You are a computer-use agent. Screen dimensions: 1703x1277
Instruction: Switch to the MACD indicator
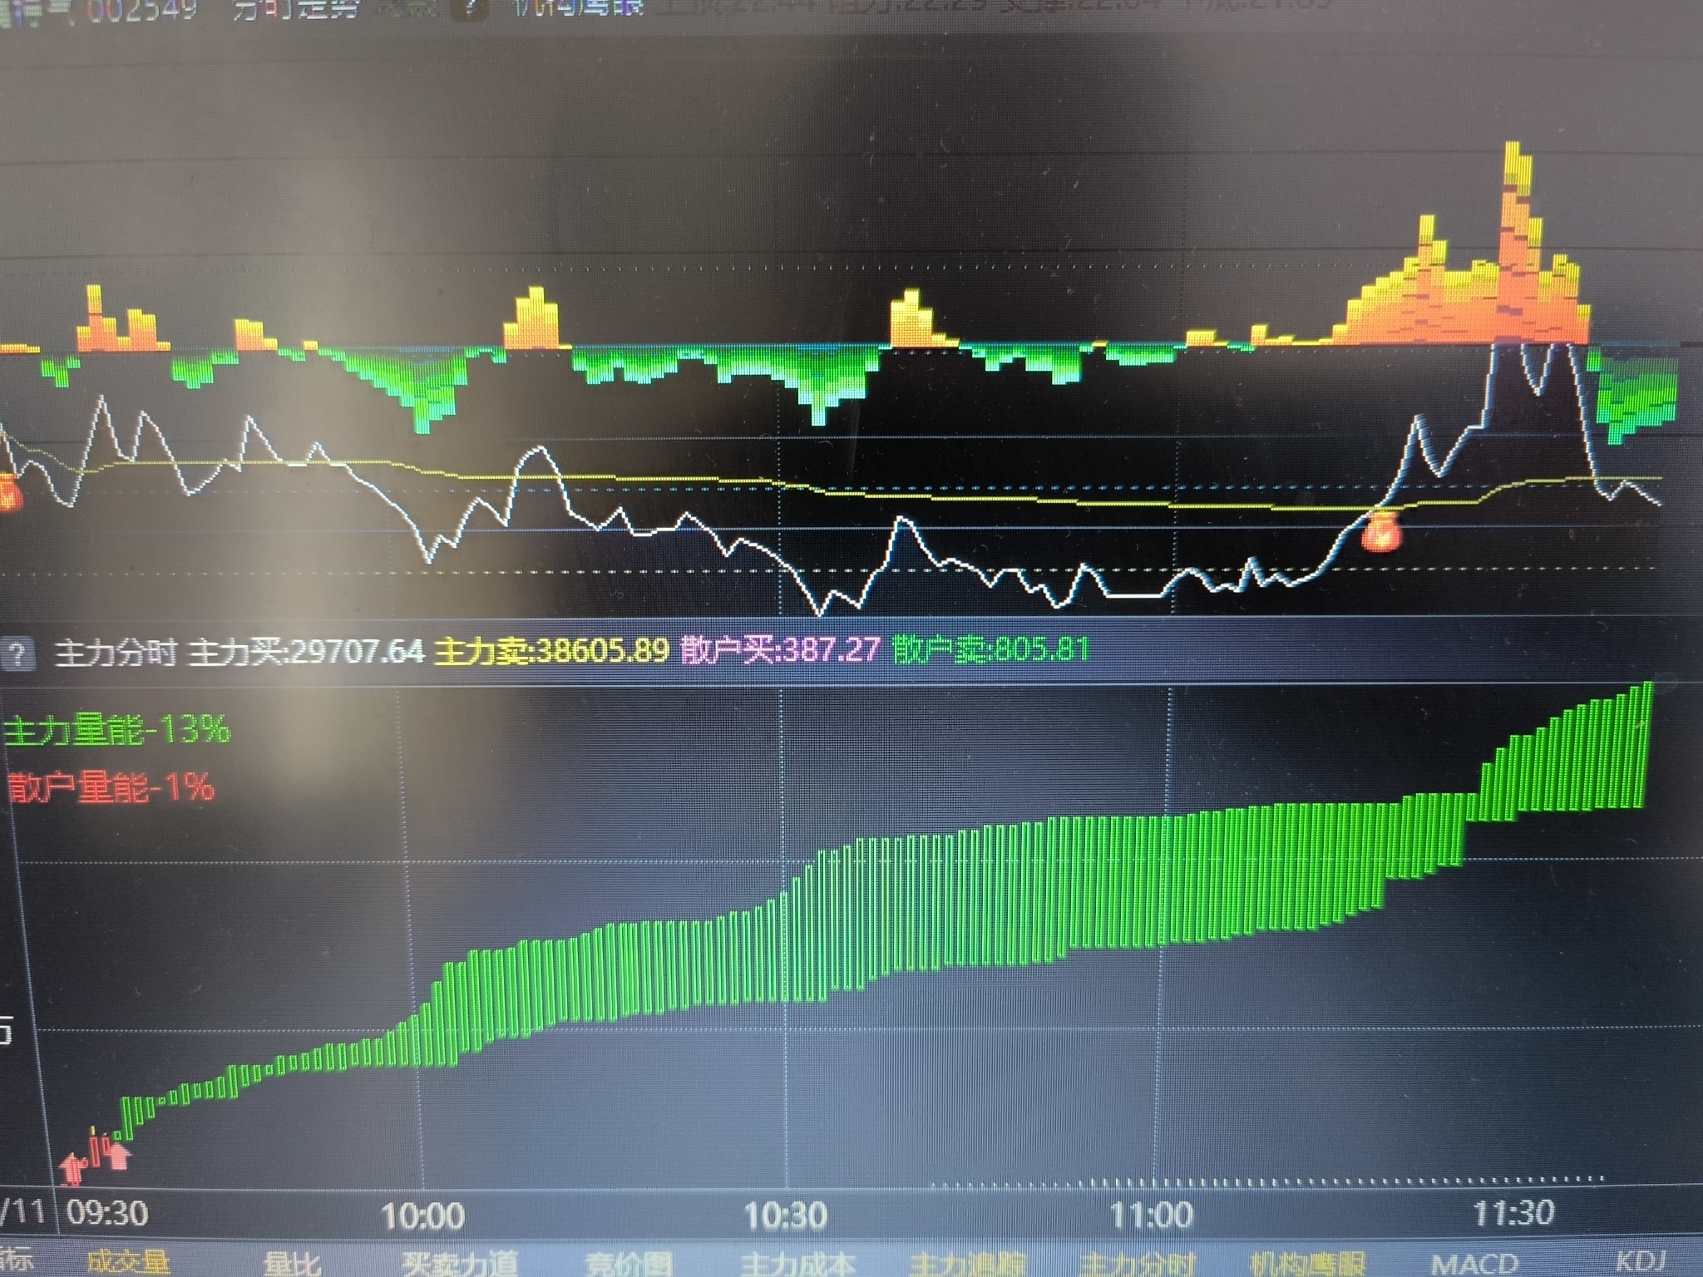pyautogui.click(x=1476, y=1264)
